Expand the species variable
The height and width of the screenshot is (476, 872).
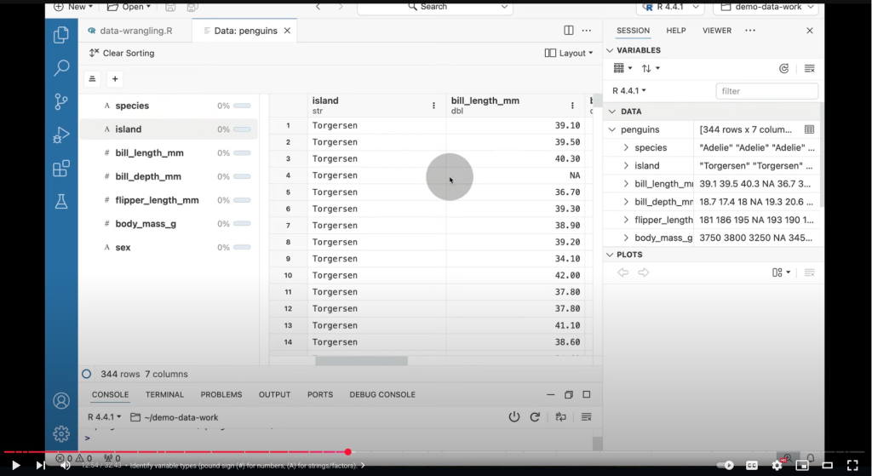[x=626, y=148]
